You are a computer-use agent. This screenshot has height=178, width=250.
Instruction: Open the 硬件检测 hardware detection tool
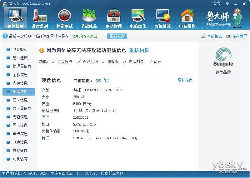tap(15, 18)
